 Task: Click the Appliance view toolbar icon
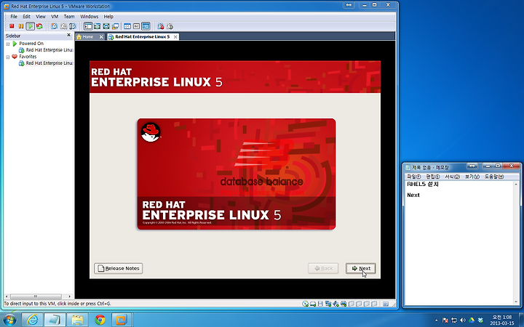(x=136, y=26)
